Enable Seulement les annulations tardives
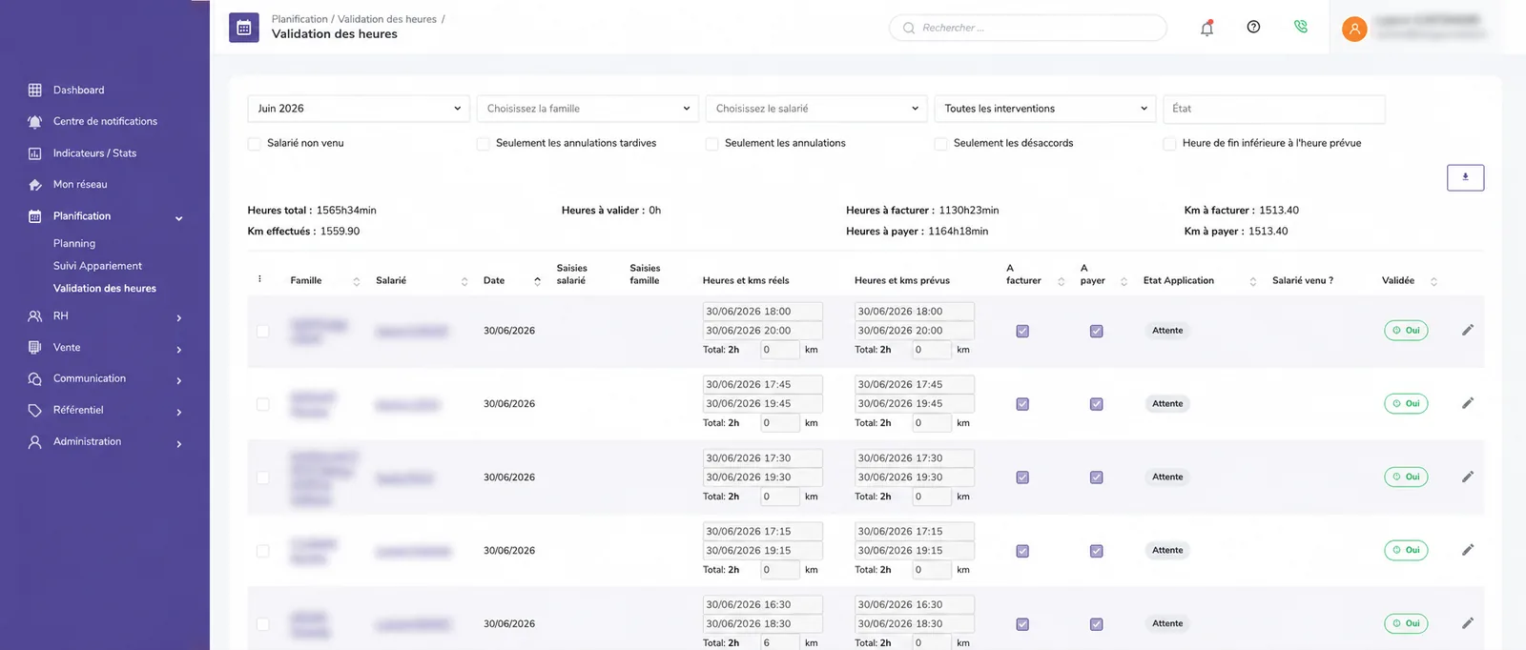Viewport: 1526px width, 650px height. pos(483,144)
